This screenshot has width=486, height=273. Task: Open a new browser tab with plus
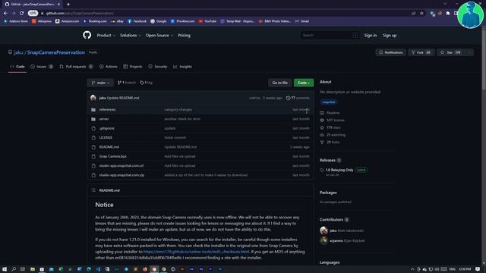(68, 5)
